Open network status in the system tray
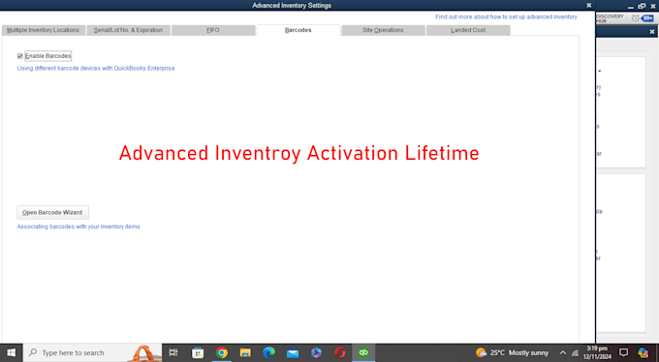The height and width of the screenshot is (362, 659). [575, 353]
